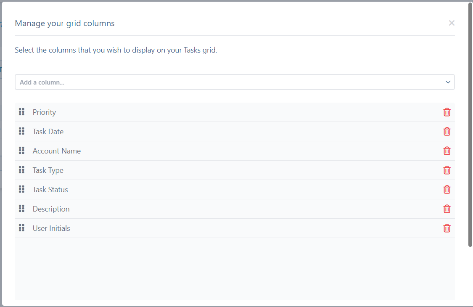The height and width of the screenshot is (307, 473).
Task: Click the grip icon beside Account Name
Action: 22,150
